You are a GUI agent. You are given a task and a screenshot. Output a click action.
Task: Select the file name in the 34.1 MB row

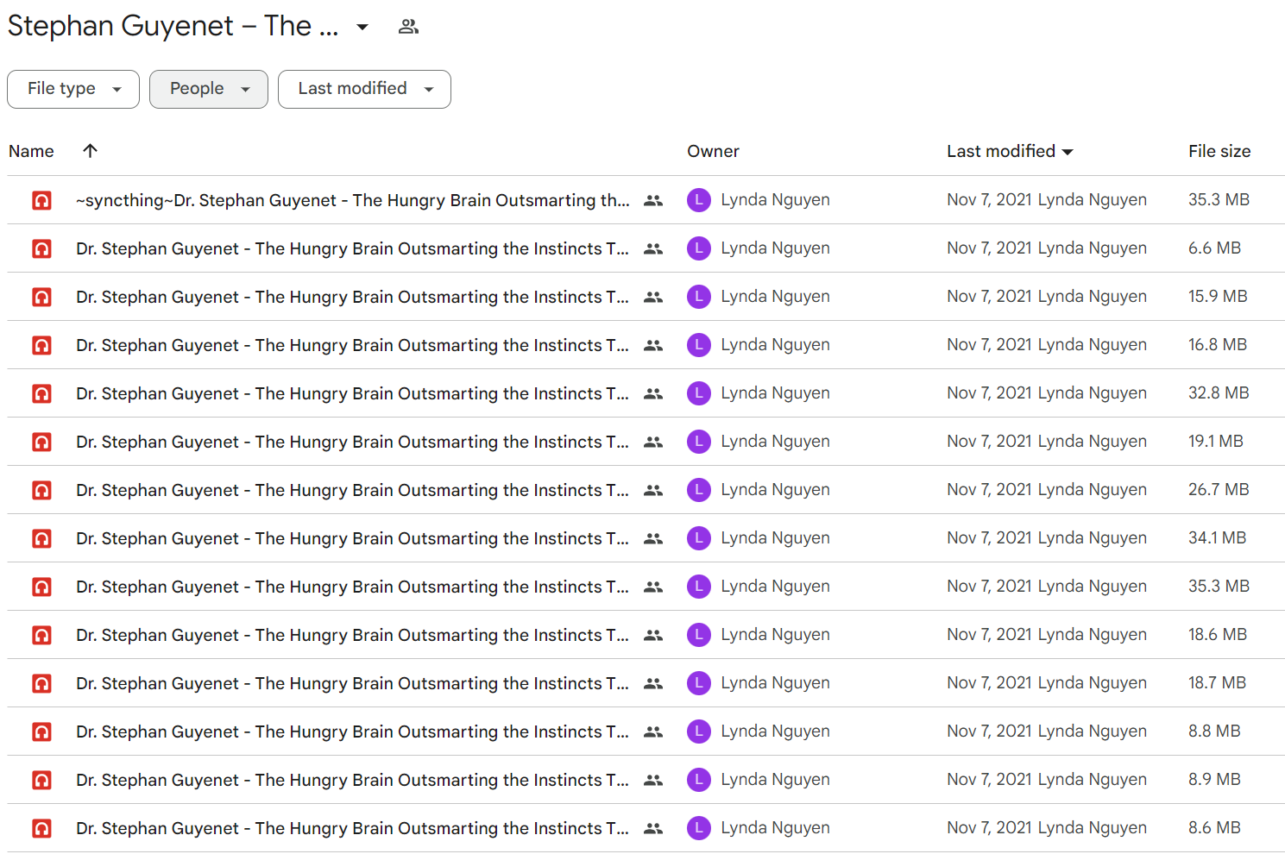click(353, 538)
